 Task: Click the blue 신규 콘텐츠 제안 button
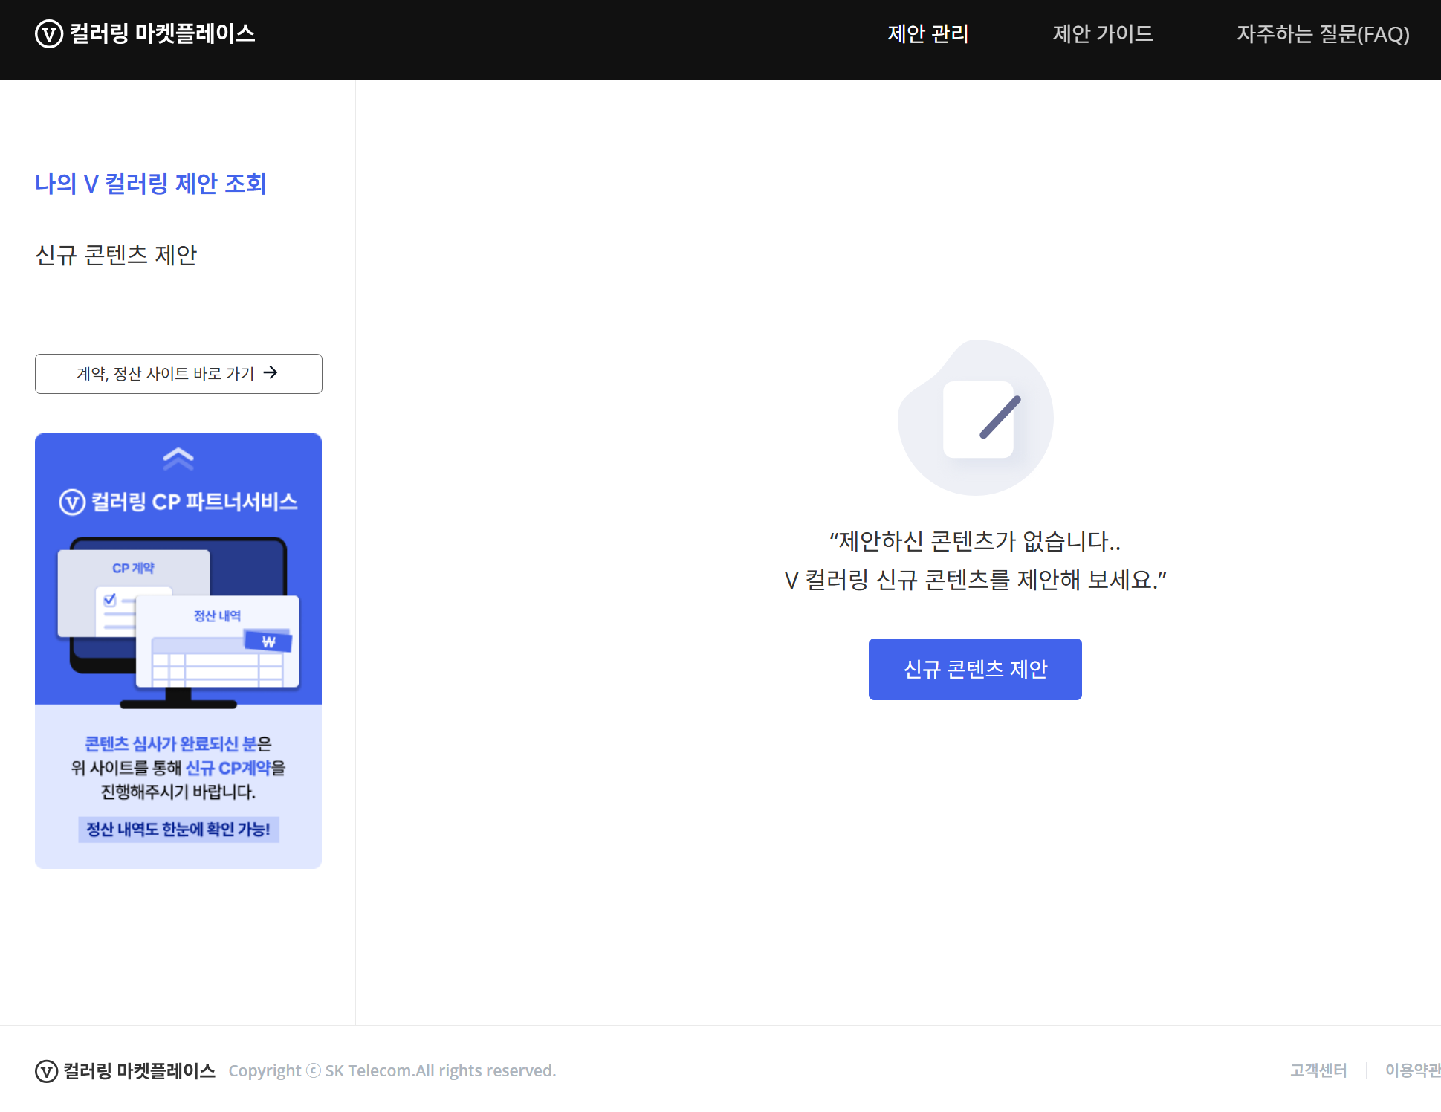coord(975,669)
